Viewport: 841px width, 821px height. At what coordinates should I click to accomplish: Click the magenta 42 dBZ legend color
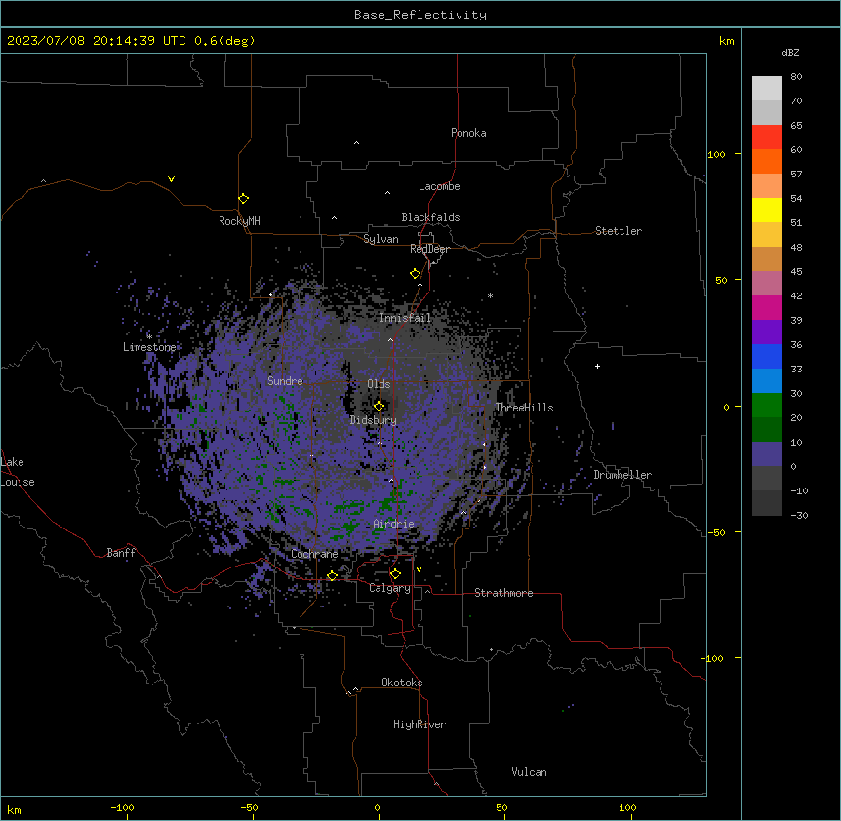click(x=767, y=307)
